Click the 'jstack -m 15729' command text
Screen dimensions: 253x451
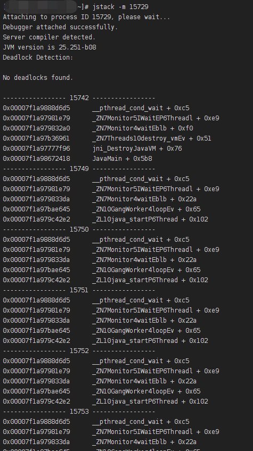point(120,6)
